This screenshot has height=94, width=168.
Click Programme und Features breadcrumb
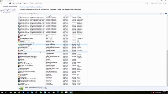point(36,3)
